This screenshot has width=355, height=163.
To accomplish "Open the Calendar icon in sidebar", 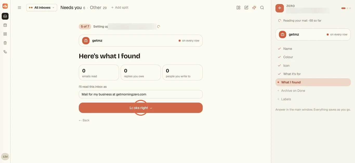I will click(x=5, y=25).
